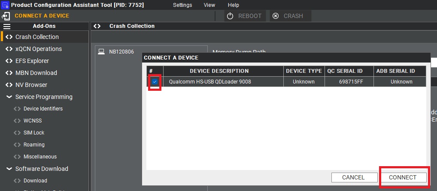Select the NB120806 computer icon
The width and height of the screenshot is (437, 191).
point(101,52)
